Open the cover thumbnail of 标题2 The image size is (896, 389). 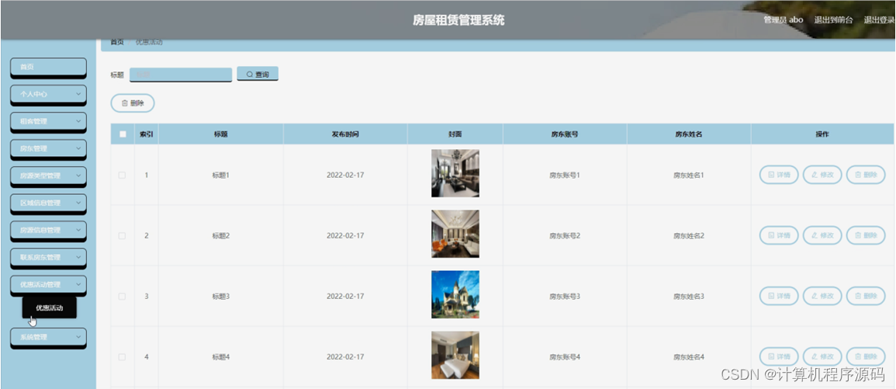point(455,234)
